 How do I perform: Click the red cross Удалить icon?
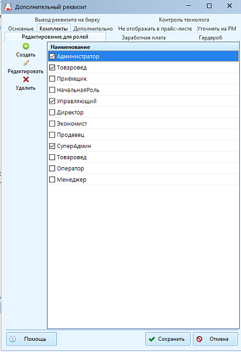pyautogui.click(x=26, y=79)
